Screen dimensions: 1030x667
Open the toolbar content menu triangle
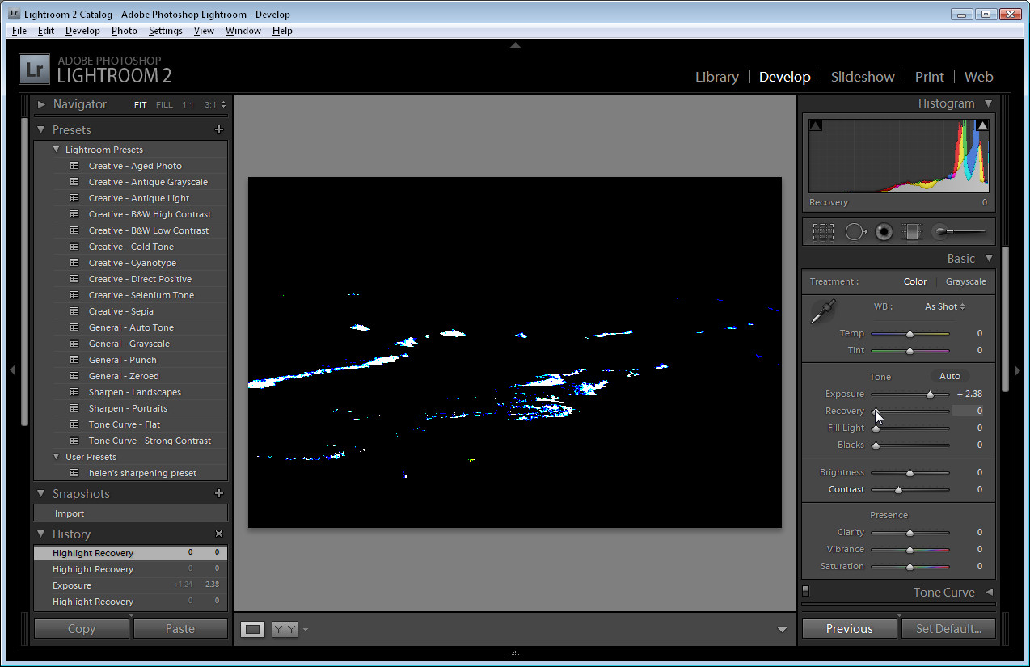[782, 630]
